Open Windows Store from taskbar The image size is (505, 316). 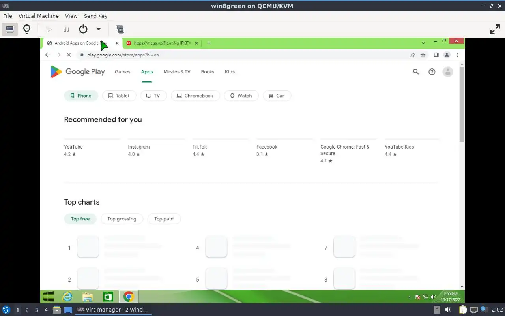pos(108,297)
